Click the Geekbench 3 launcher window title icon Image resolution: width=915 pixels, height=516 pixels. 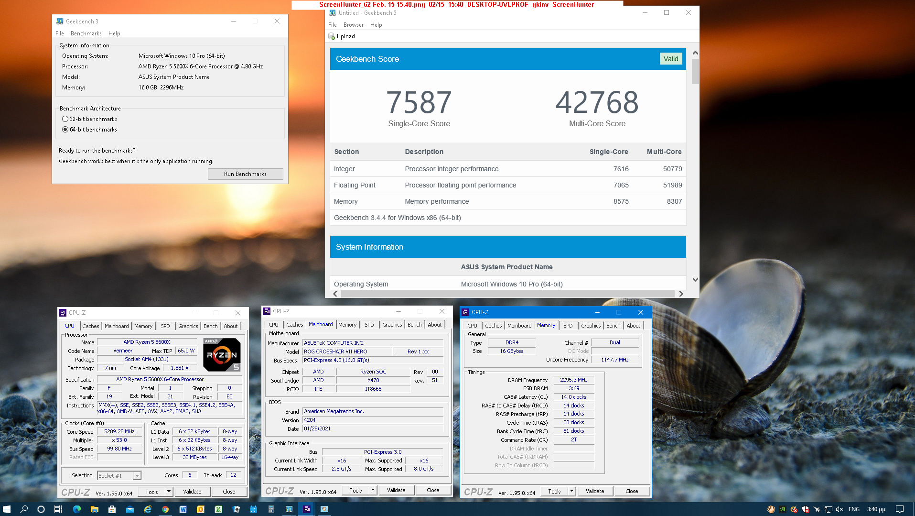[x=60, y=22]
